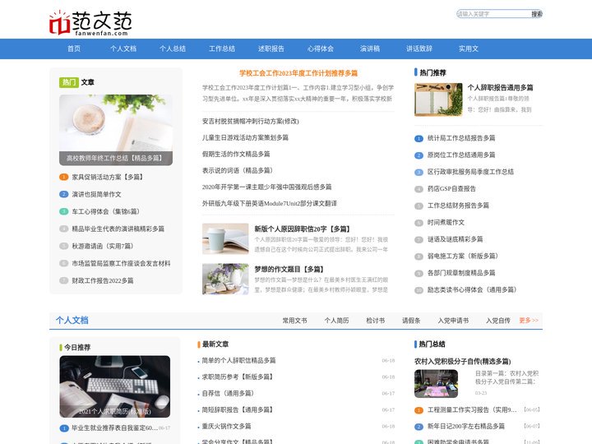Screen dimensions: 592x444
Task: Open 外研版九年级下册英语Module7Unit2部分课文翻译 link
Action: coord(269,204)
